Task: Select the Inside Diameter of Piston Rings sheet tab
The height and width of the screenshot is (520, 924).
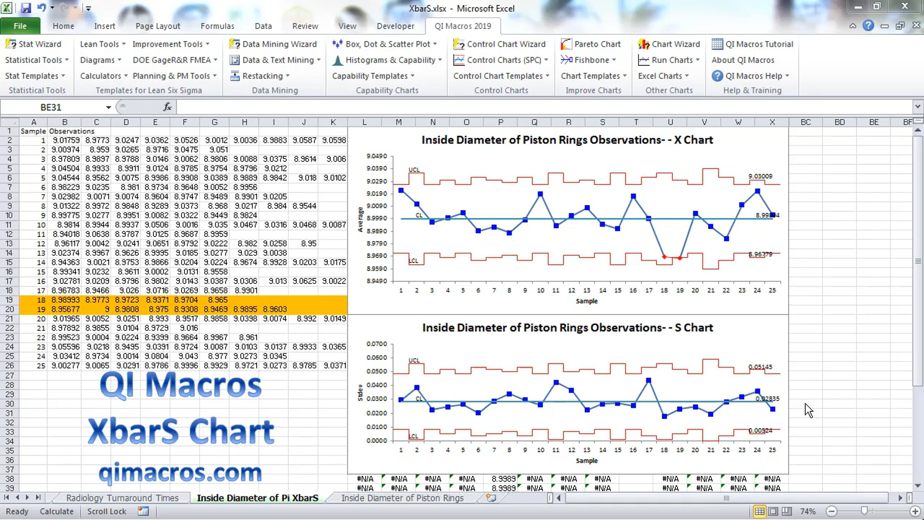Action: coord(402,498)
